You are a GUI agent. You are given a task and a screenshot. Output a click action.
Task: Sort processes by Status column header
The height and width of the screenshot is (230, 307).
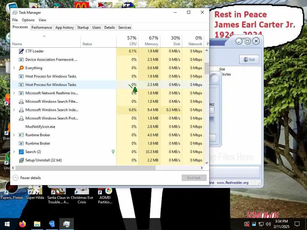98,41
